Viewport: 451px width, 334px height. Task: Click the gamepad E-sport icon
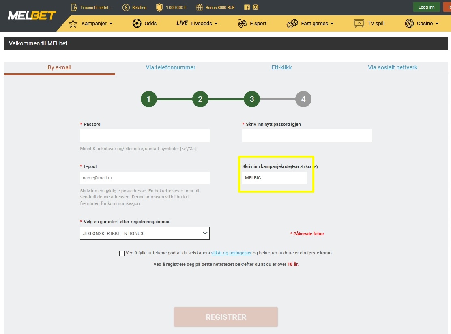coord(242,23)
